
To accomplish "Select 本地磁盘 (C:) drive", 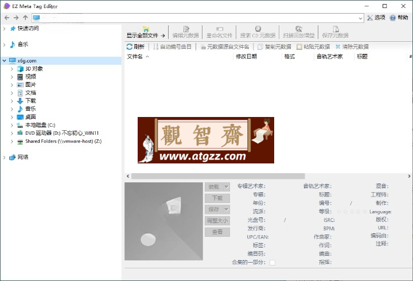I will click(40, 125).
